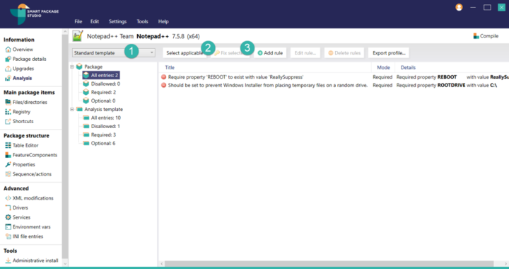509x269 pixels.
Task: Click Select applicable button
Action: point(185,53)
